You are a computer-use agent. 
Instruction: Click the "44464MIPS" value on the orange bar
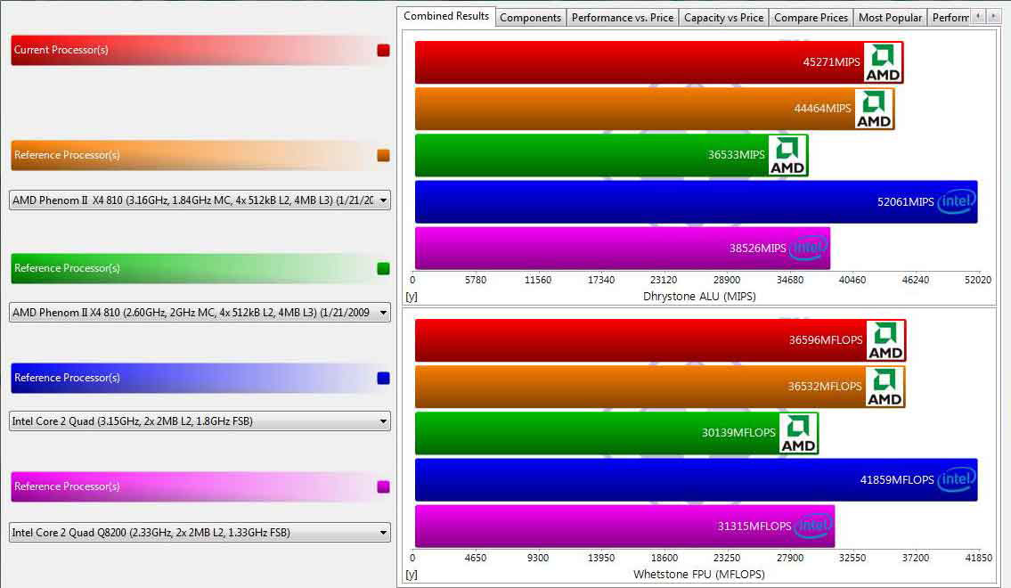[x=822, y=109]
